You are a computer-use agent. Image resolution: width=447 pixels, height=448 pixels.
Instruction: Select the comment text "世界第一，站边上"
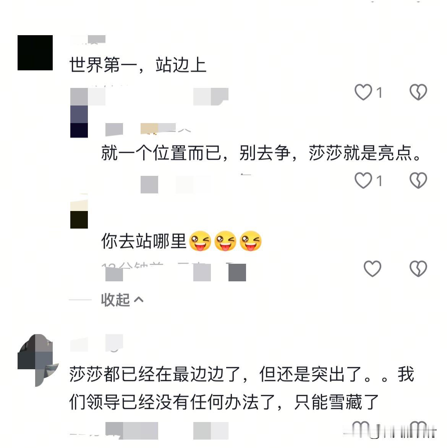point(138,65)
